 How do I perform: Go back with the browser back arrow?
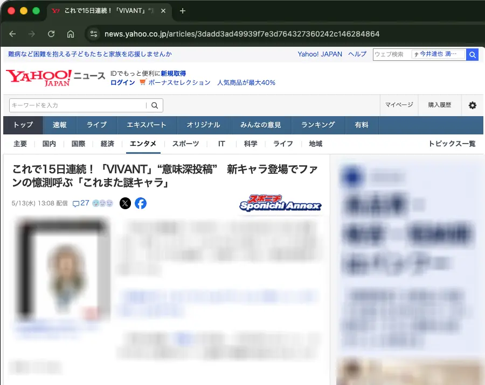coord(12,34)
